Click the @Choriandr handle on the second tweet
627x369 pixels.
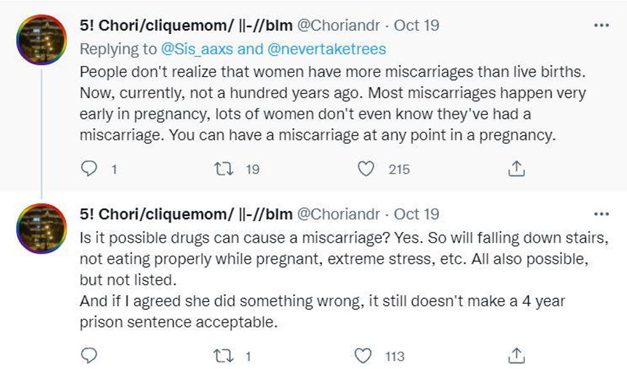(338, 213)
